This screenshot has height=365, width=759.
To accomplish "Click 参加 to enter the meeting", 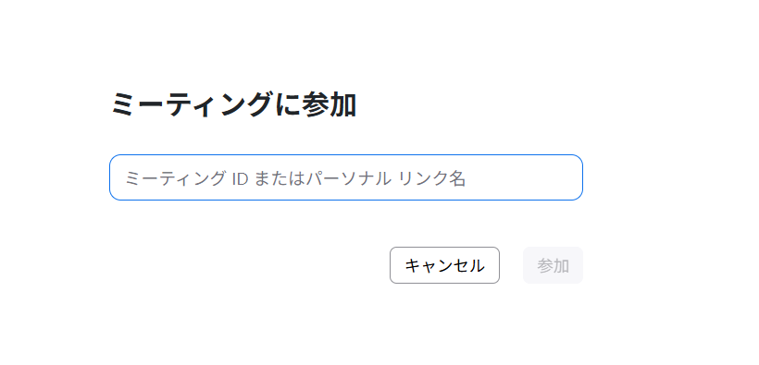I will tap(553, 265).
